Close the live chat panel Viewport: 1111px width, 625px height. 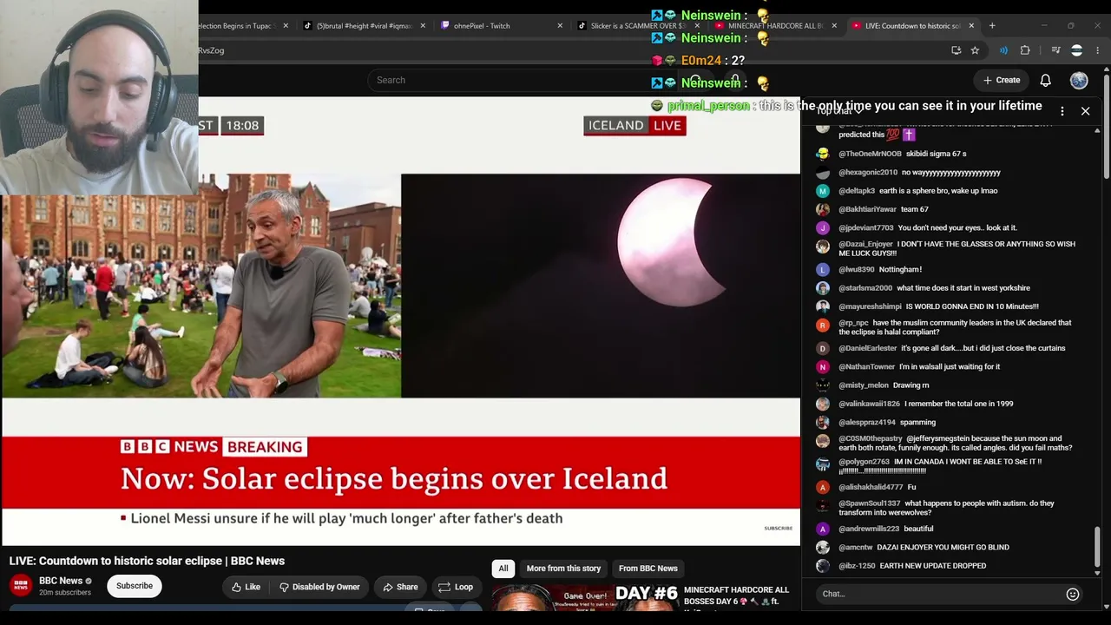tap(1085, 111)
